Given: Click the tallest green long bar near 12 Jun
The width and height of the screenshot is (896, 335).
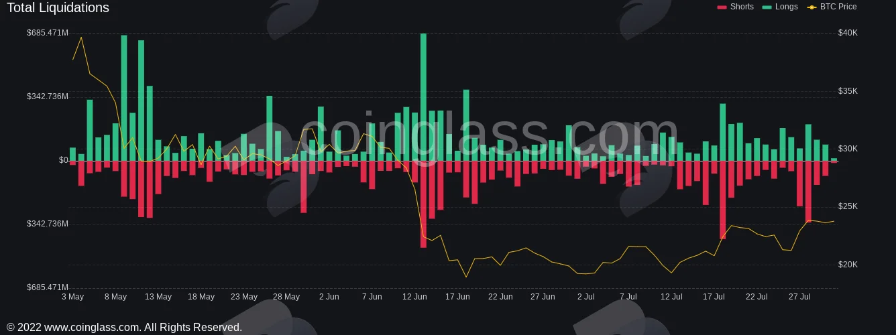Looking at the screenshot, I should [423, 97].
